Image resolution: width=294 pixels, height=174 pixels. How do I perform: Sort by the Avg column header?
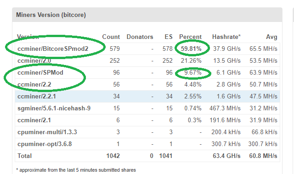271,37
